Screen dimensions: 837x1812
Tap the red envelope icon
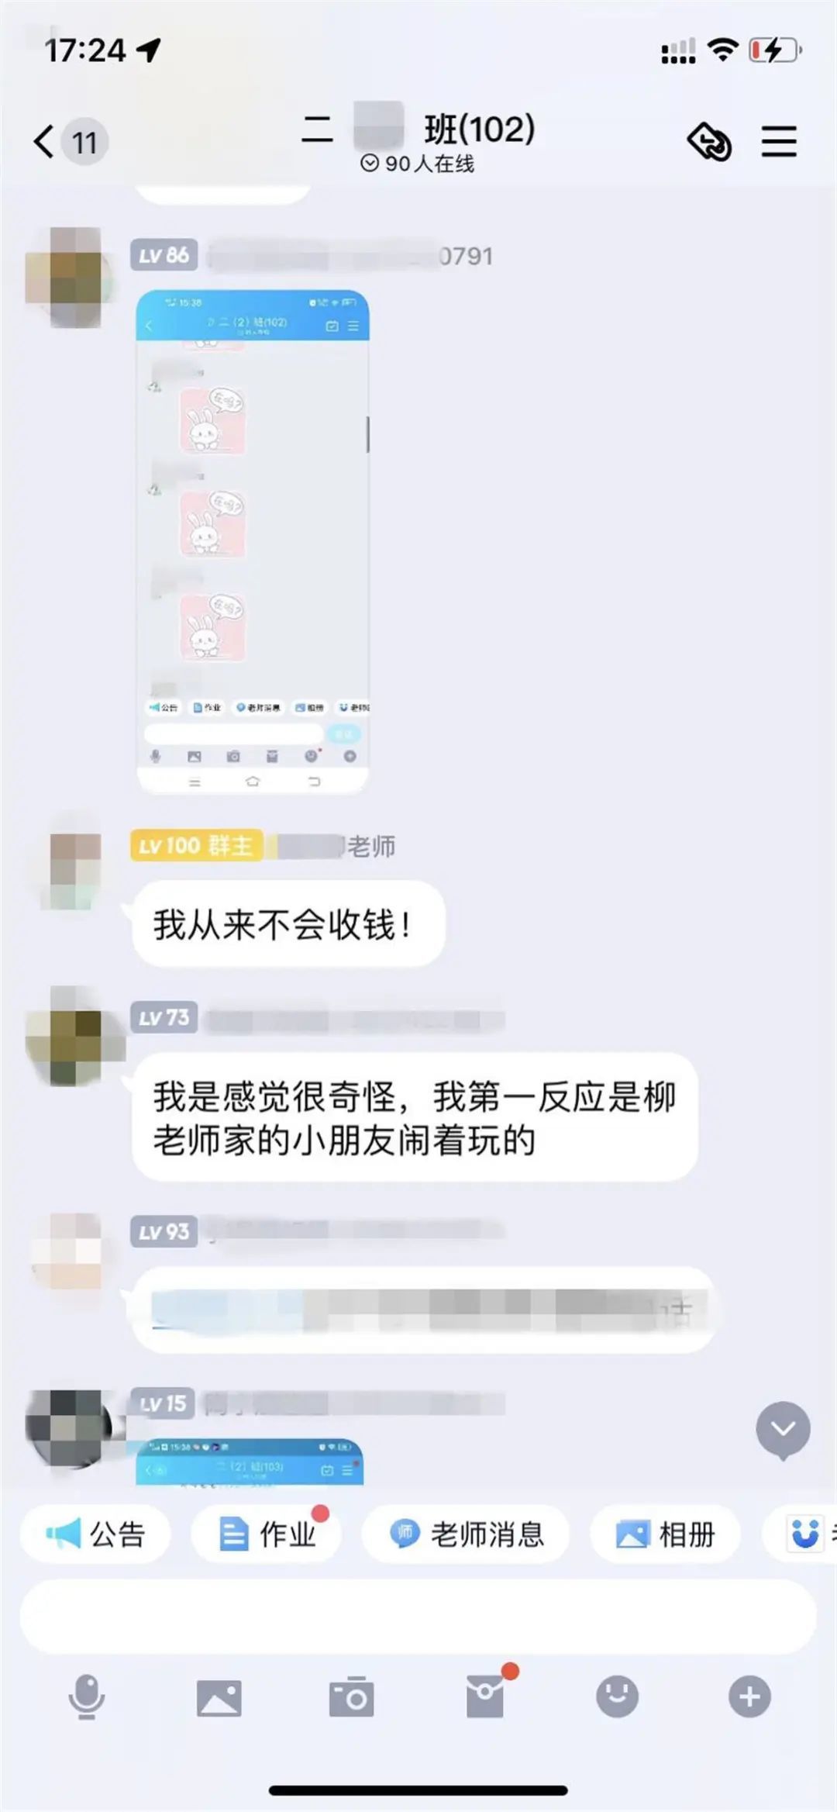tap(485, 1696)
